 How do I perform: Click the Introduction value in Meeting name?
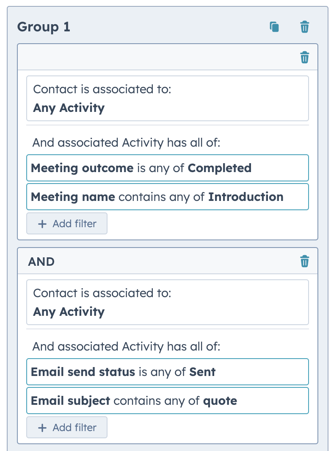(x=245, y=197)
